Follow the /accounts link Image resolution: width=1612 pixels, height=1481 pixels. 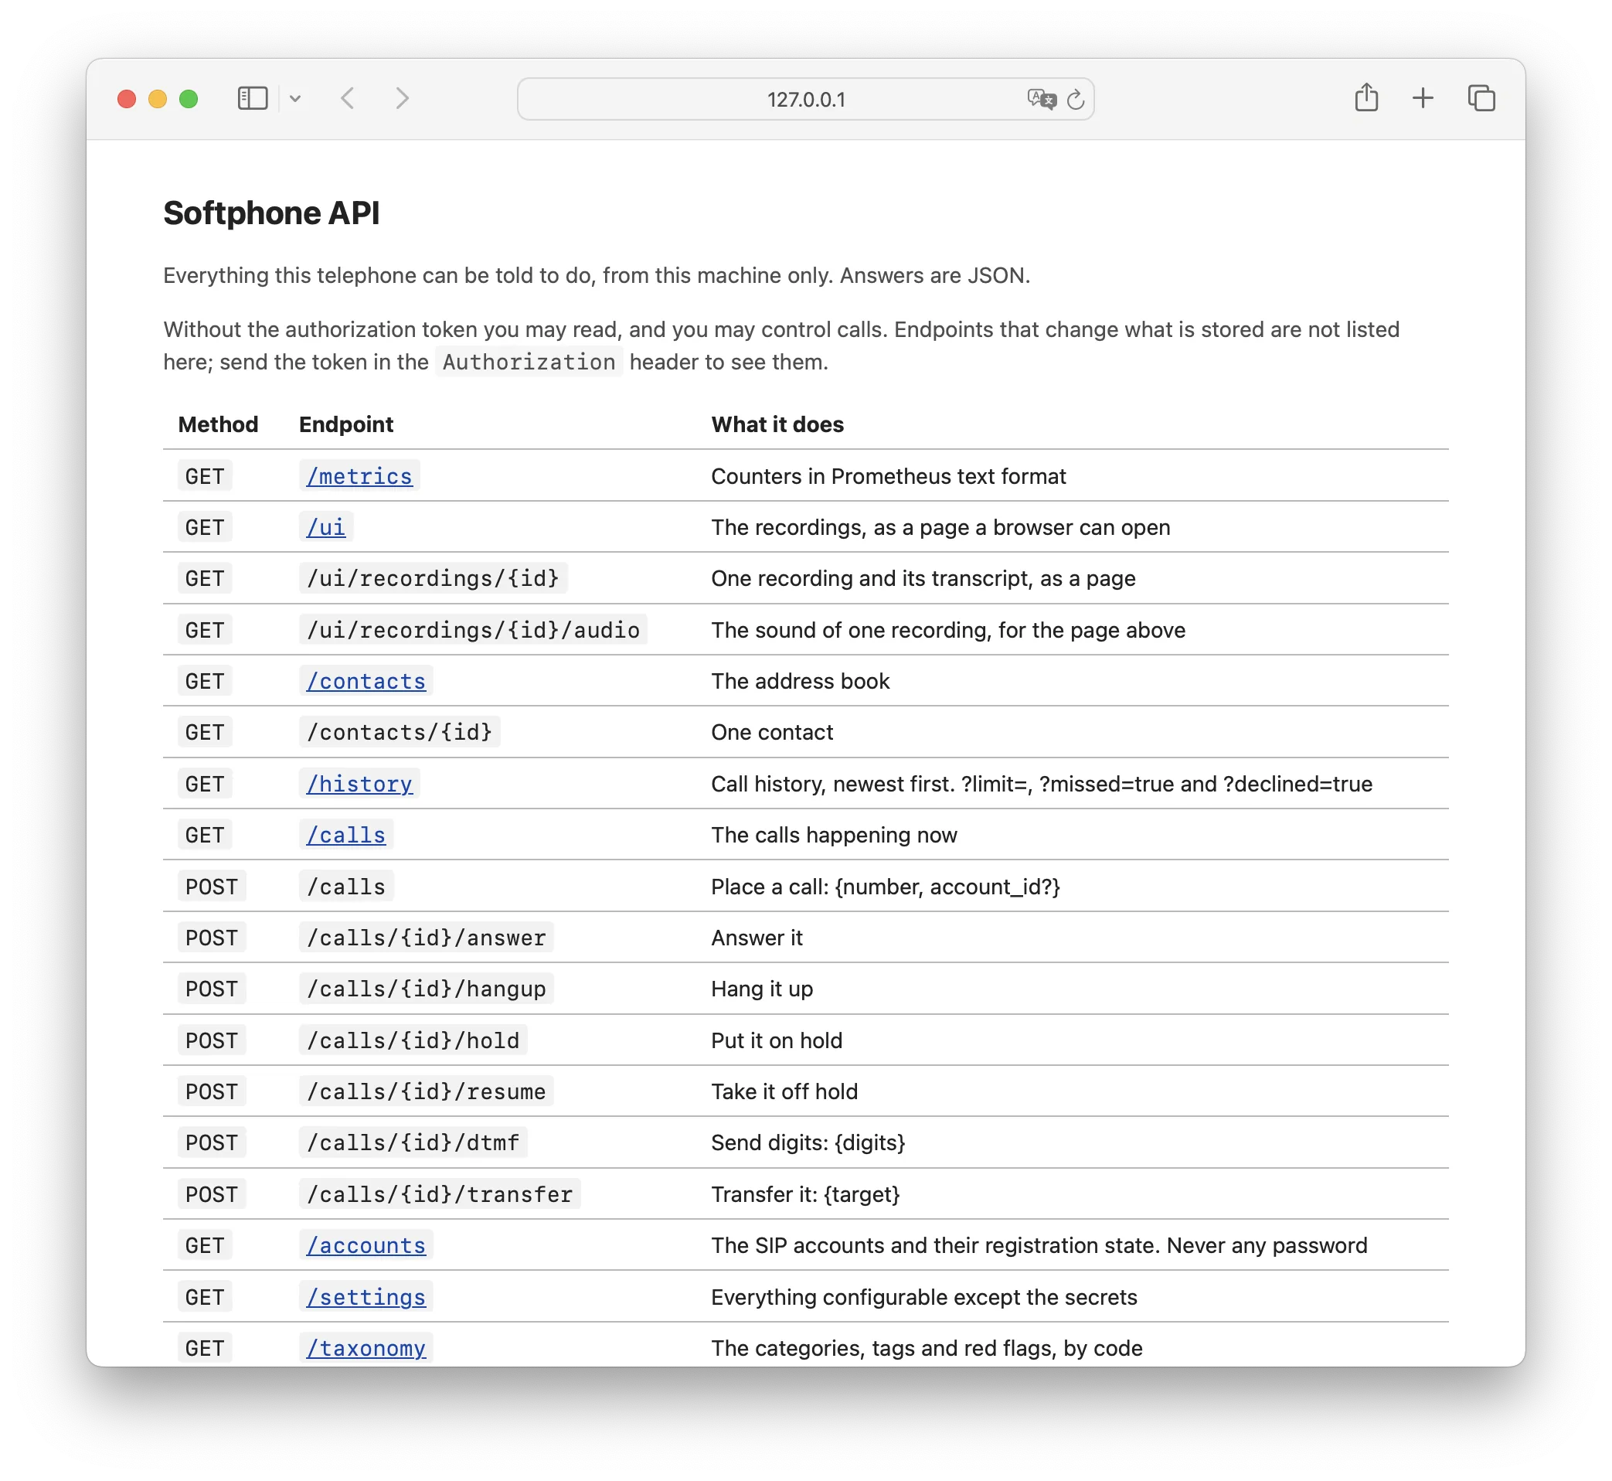pyautogui.click(x=366, y=1245)
